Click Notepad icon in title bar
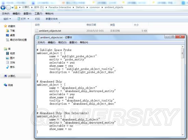The height and width of the screenshot is (140, 188). click(x=38, y=37)
